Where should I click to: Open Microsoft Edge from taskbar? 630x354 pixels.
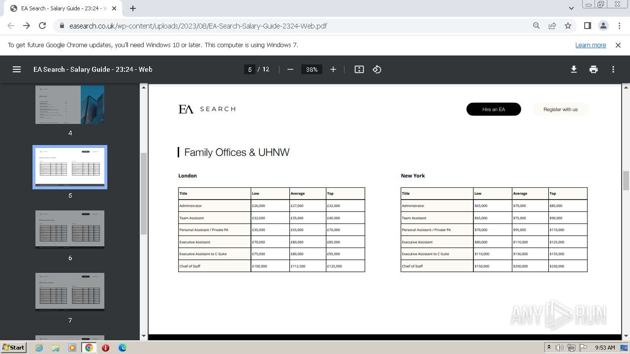pyautogui.click(x=122, y=348)
